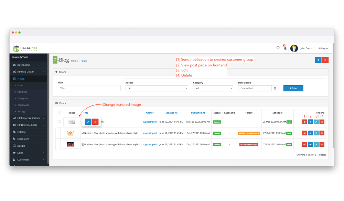Check the box for the crown image post
This screenshot has width=344, height=201.
(x=58, y=133)
